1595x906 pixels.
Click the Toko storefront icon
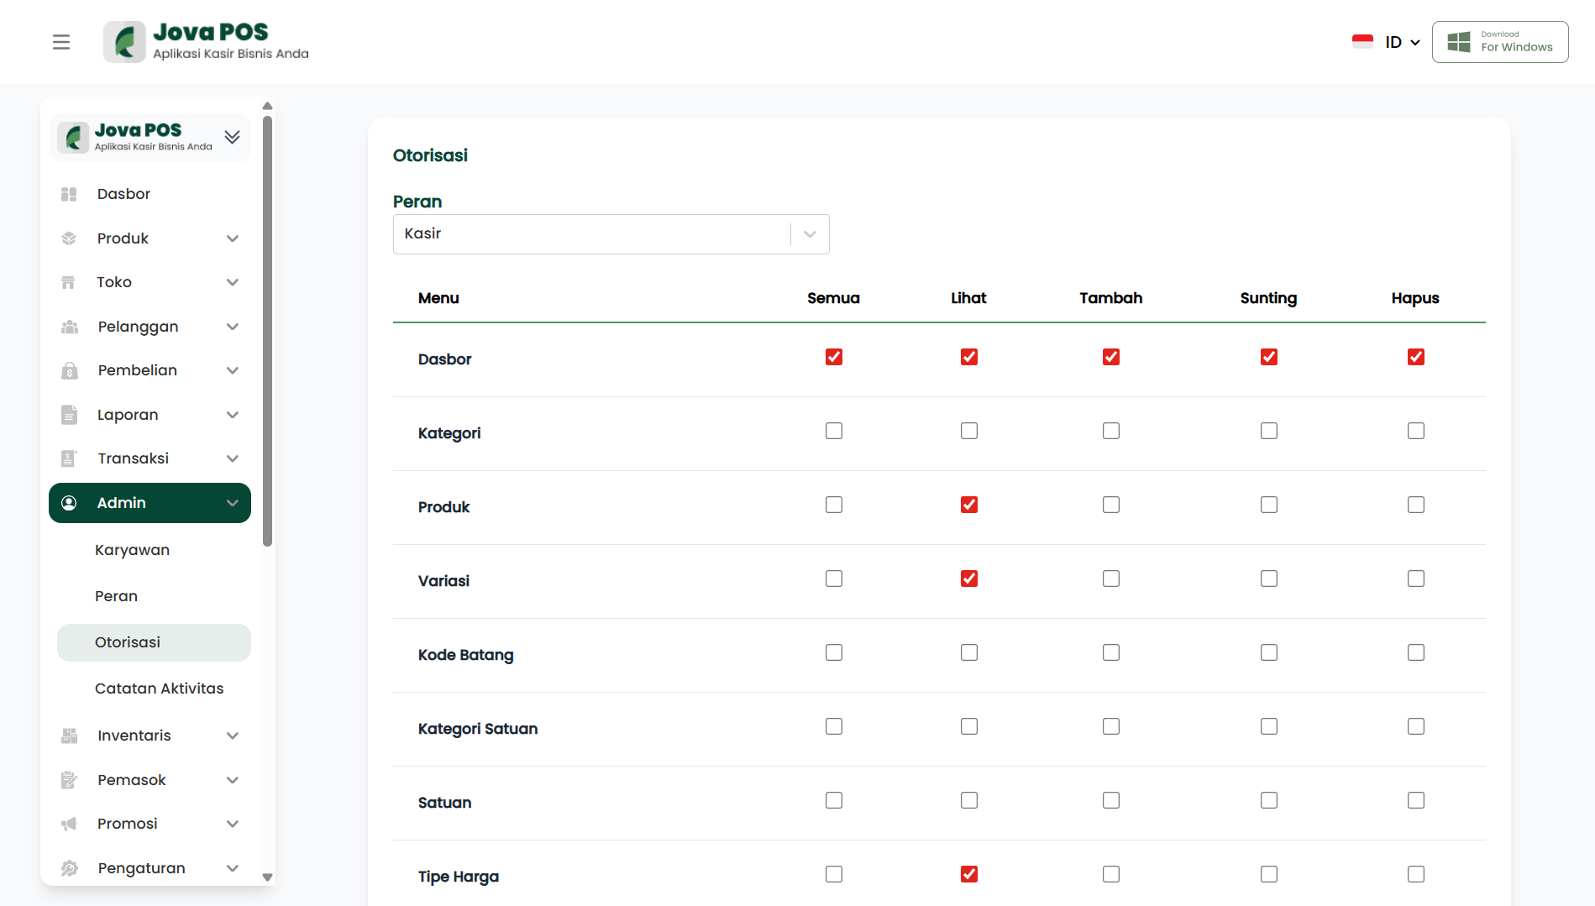coord(69,282)
